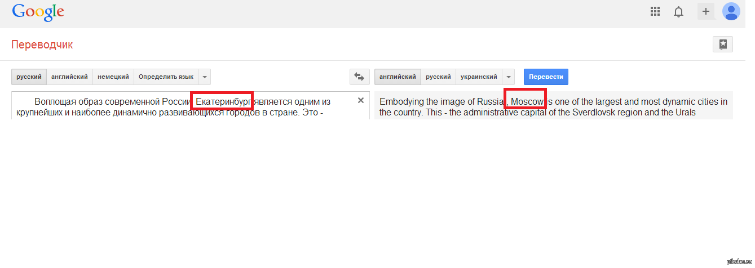
Task: Select русский as target language
Action: point(438,77)
